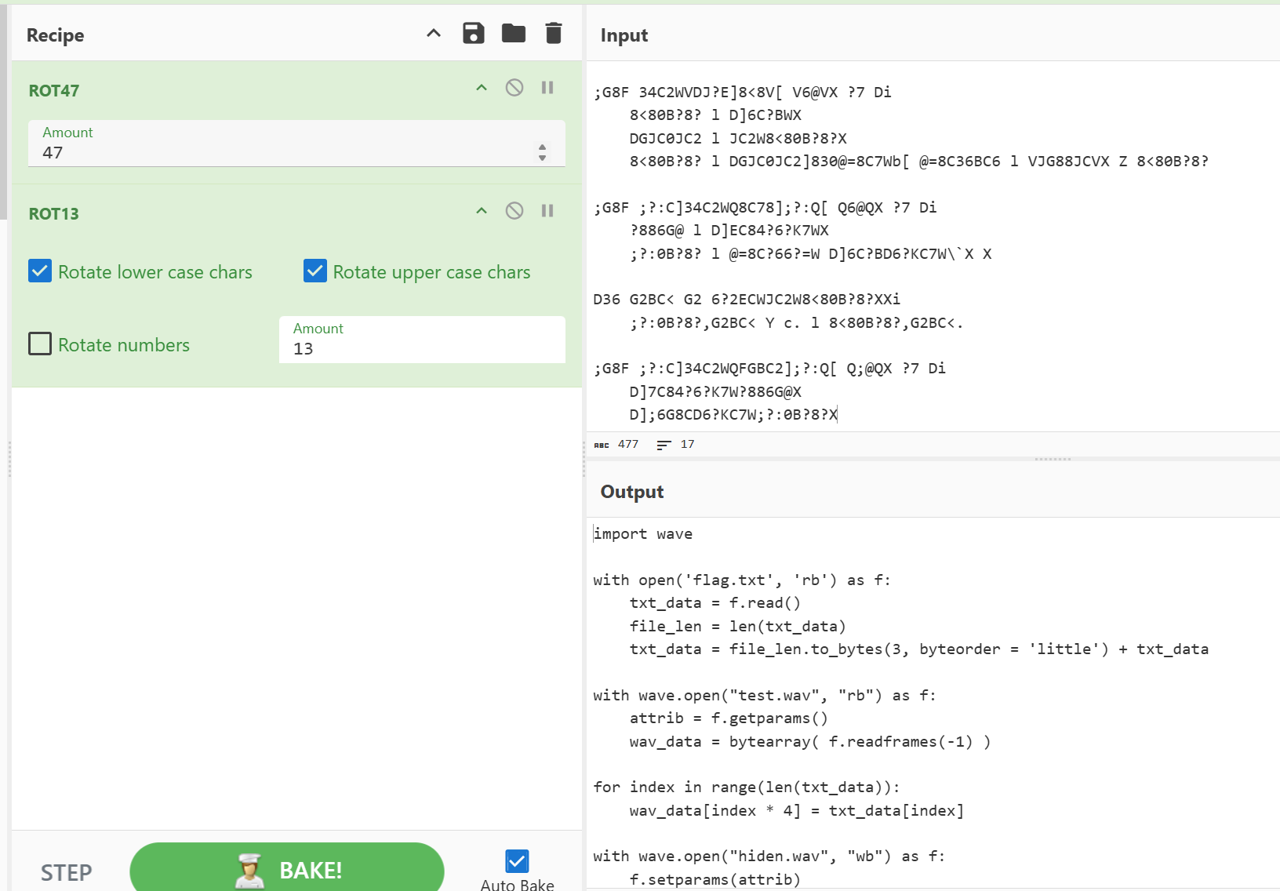
Task: Load a recipe via the folder icon
Action: click(514, 33)
